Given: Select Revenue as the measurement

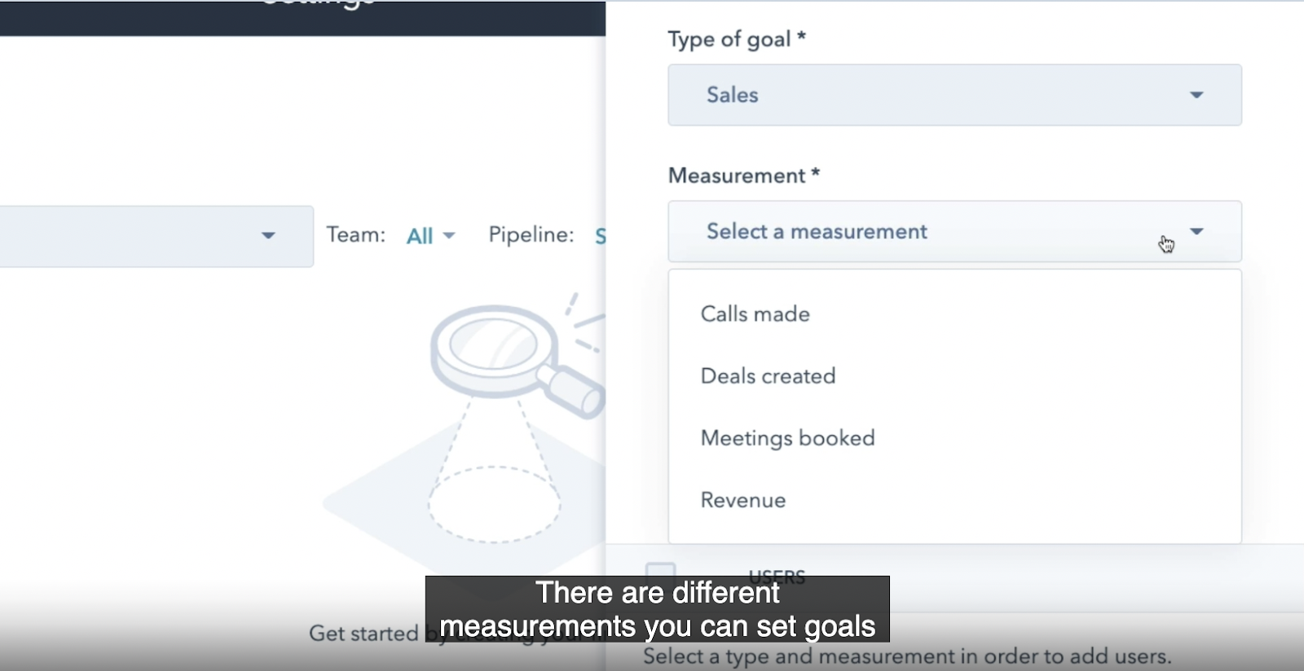Looking at the screenshot, I should [x=742, y=500].
